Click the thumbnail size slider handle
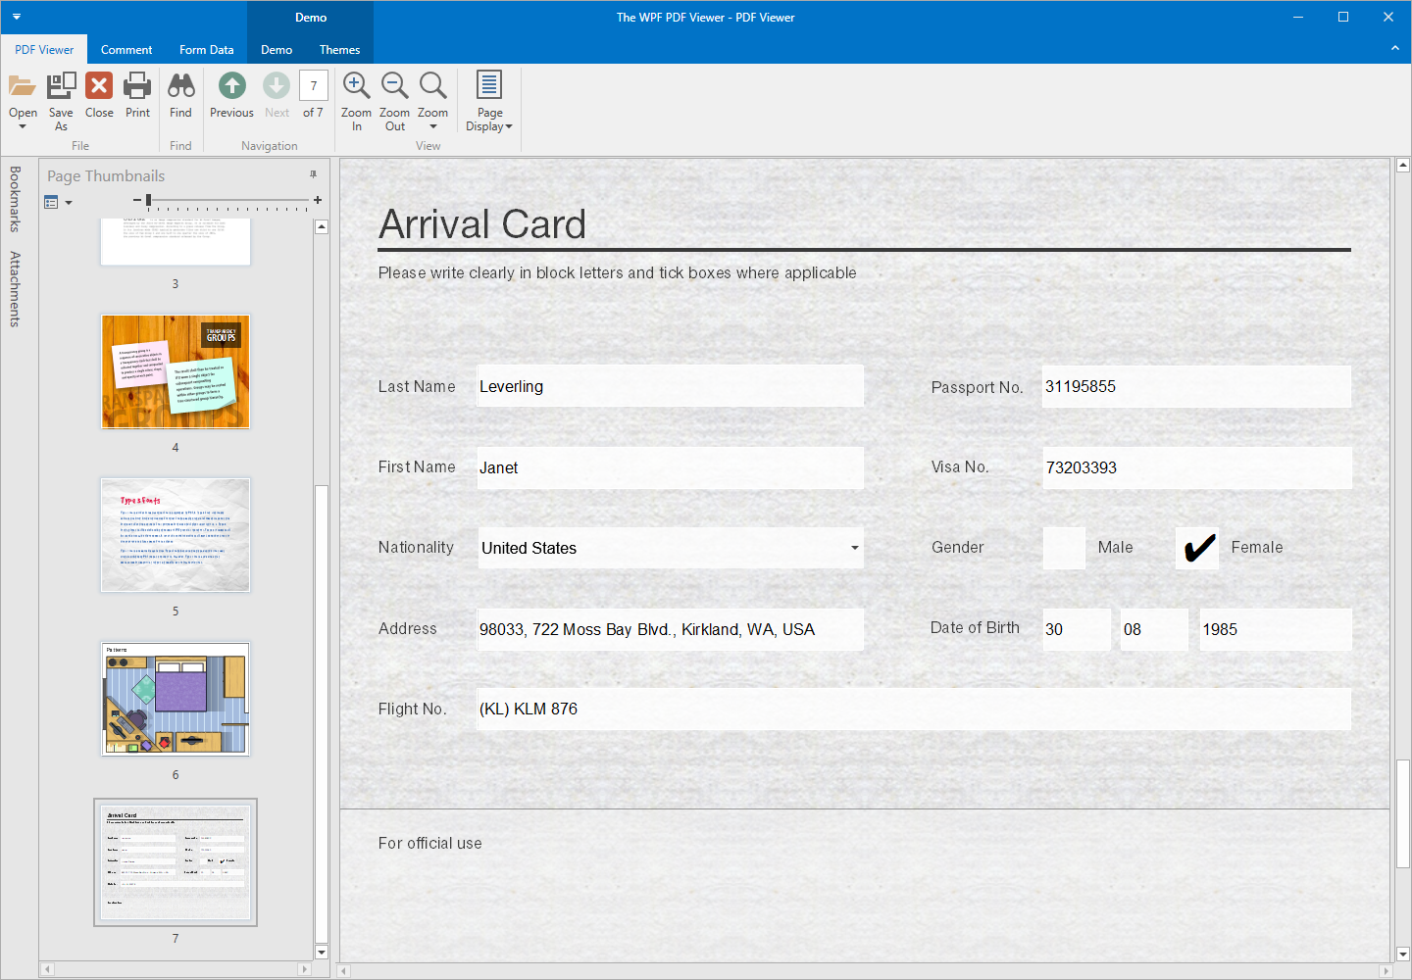 click(x=148, y=200)
